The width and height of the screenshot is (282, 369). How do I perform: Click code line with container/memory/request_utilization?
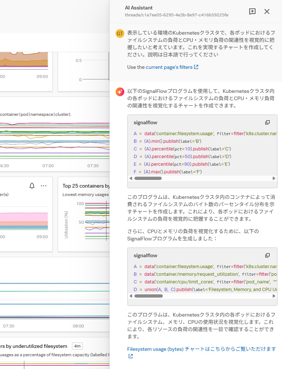(x=205, y=274)
